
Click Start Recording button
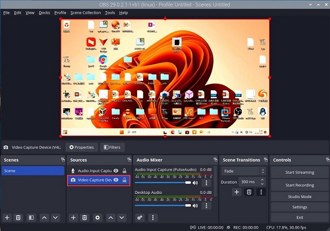(300, 185)
